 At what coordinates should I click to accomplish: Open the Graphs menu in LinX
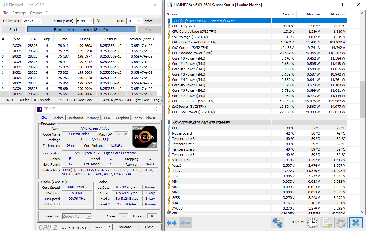(36, 13)
